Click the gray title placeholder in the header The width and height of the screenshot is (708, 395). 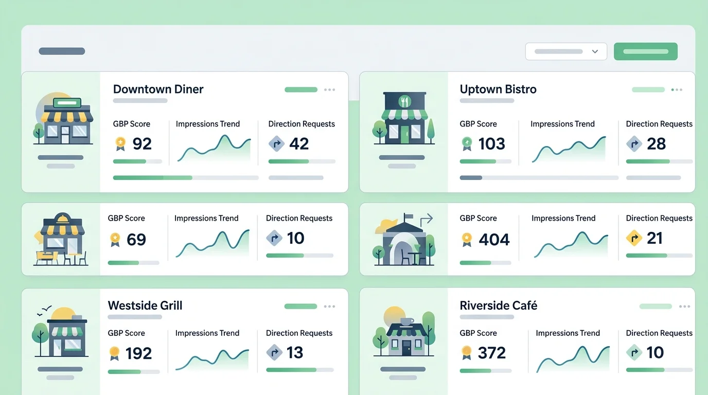(62, 51)
